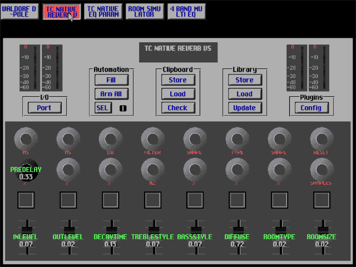Toggle the square button above BASSSTYLE fader
Image resolution: width=356 pixels, height=267 pixels.
click(x=195, y=200)
